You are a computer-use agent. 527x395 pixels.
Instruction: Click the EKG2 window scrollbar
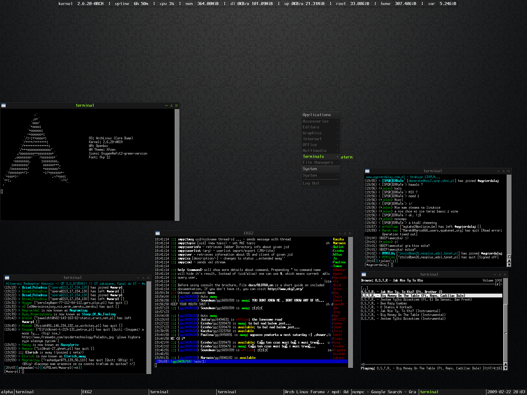coord(350,302)
